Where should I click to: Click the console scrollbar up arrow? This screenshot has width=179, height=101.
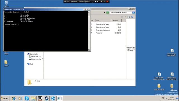pos(89,12)
